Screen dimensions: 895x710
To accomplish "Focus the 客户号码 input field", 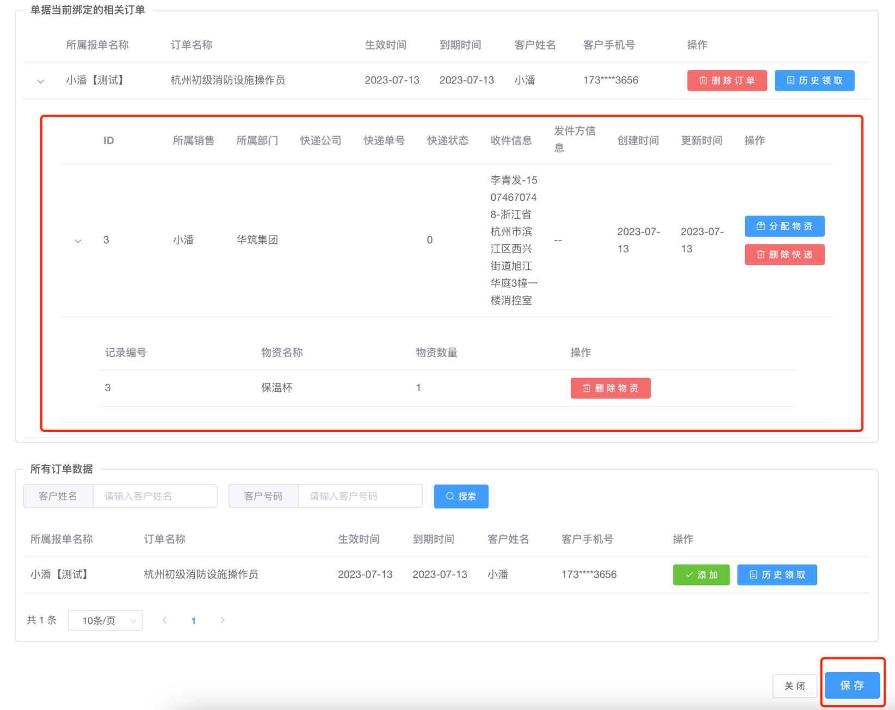I will 360,496.
